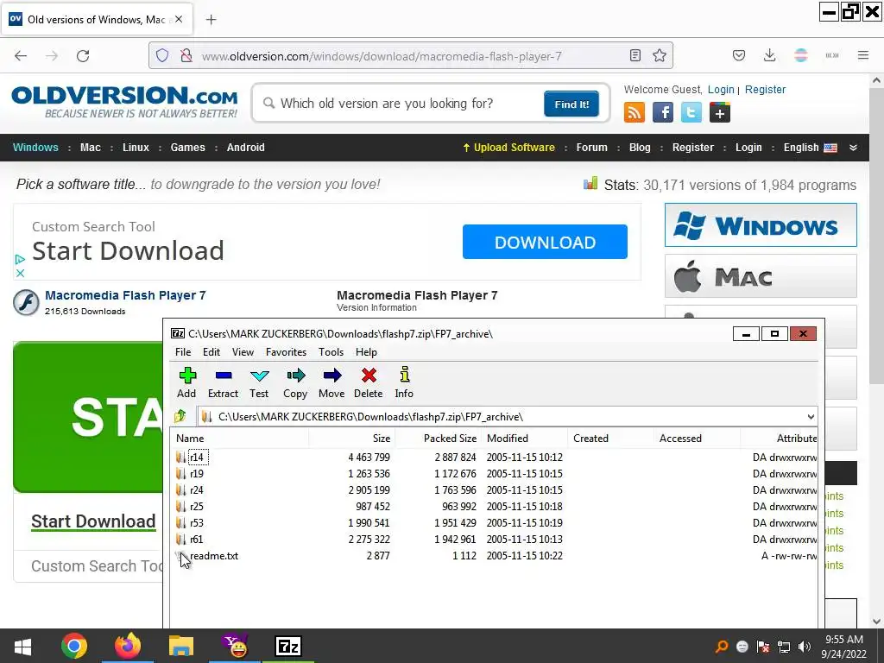Image resolution: width=884 pixels, height=663 pixels.
Task: Click the Register link near Welcome Guest
Action: coord(765,89)
